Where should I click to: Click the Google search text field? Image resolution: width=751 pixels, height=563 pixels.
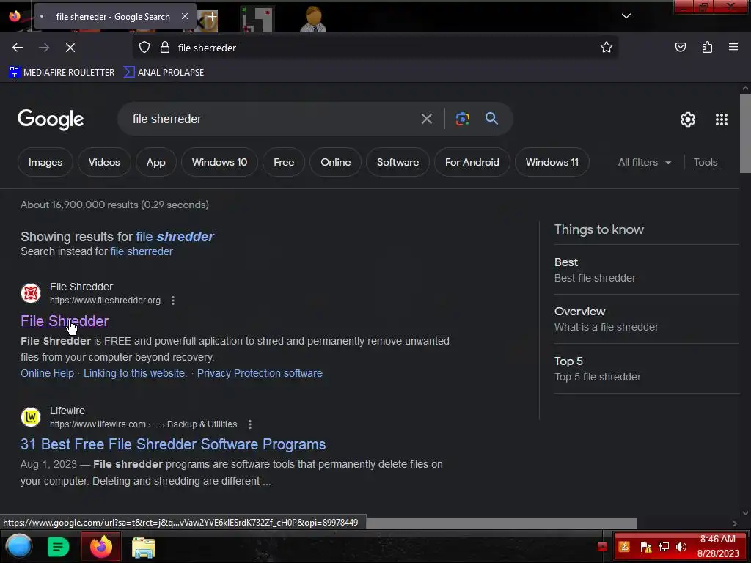pos(273,119)
